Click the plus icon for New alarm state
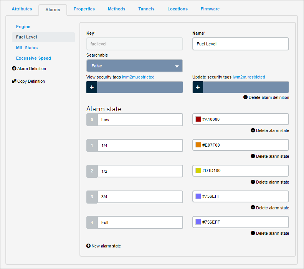This screenshot has width=304, height=269. coord(88,246)
